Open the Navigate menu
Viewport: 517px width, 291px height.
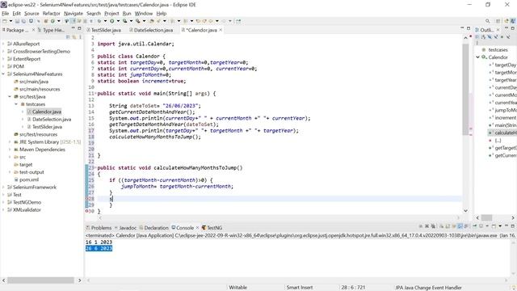coord(74,13)
